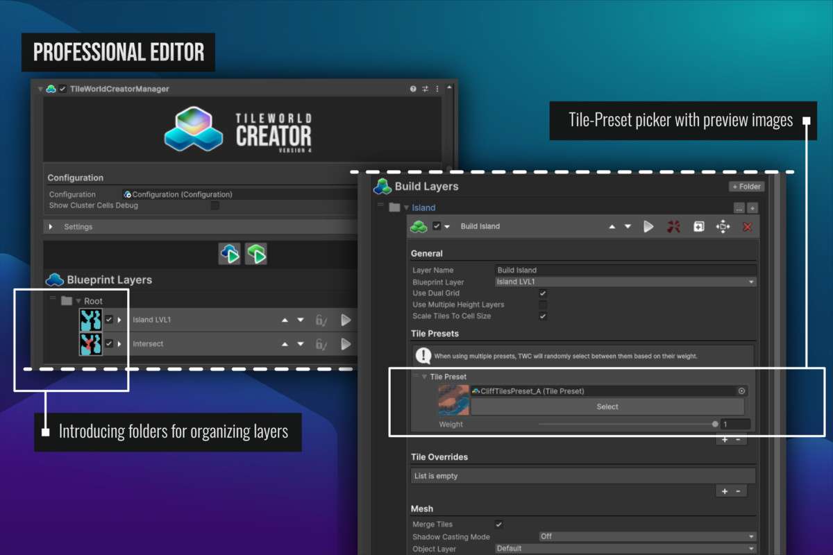
Task: Collapse the TileWorldCreatorManager component foldout
Action: pyautogui.click(x=40, y=89)
